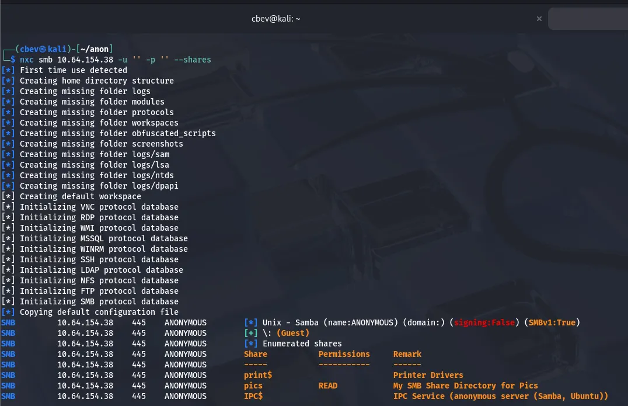Click the "IPC$" share name

(253, 396)
